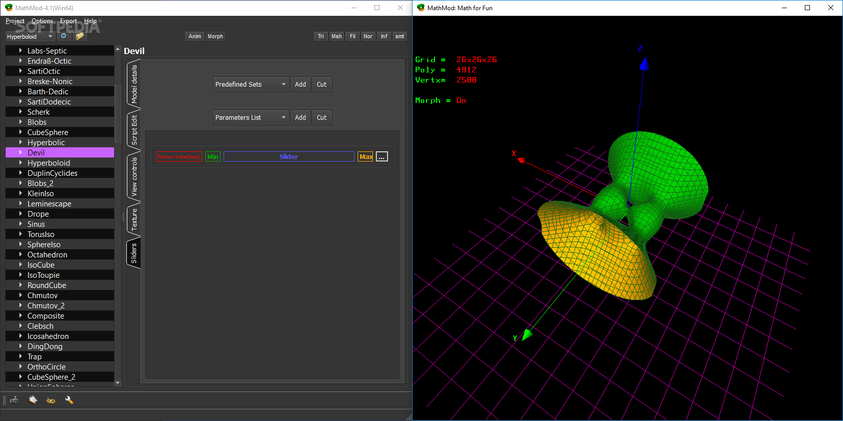Open the Hyperboloid model dropdown
Viewport: 843px width, 421px height.
(30, 36)
